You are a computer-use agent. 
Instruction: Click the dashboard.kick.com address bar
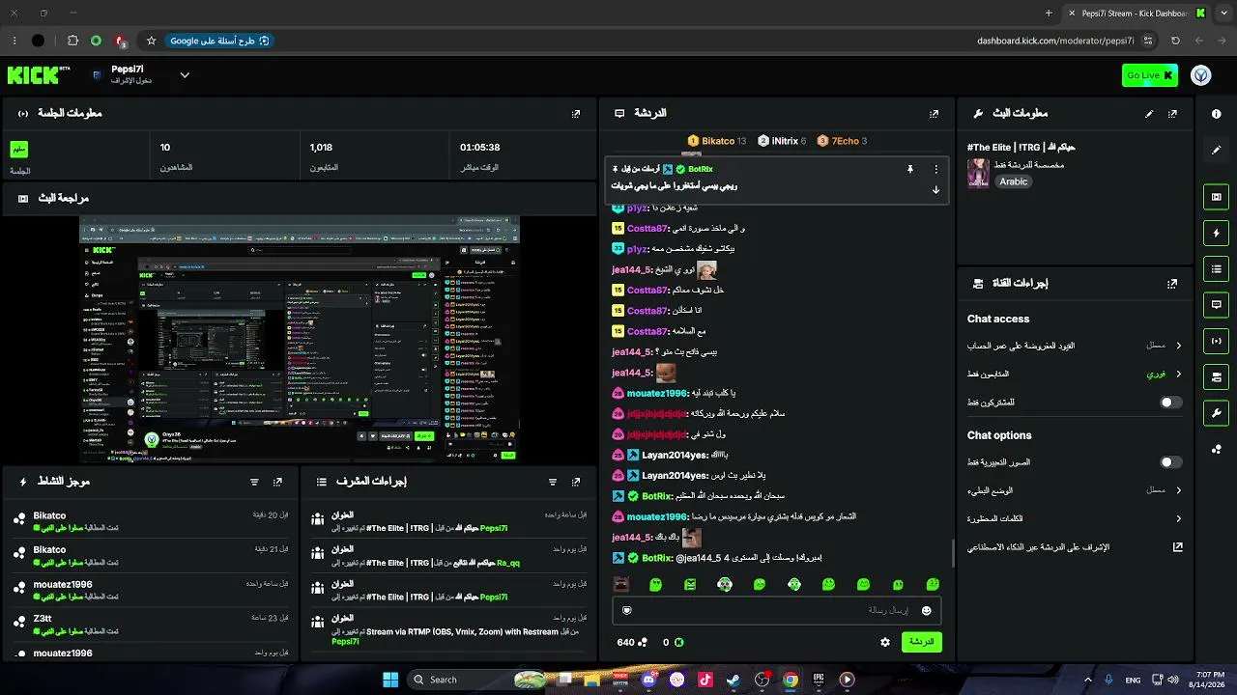1055,41
